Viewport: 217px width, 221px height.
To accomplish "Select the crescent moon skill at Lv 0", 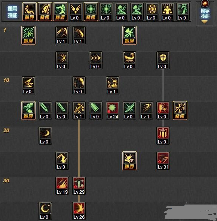I will click(x=45, y=211).
